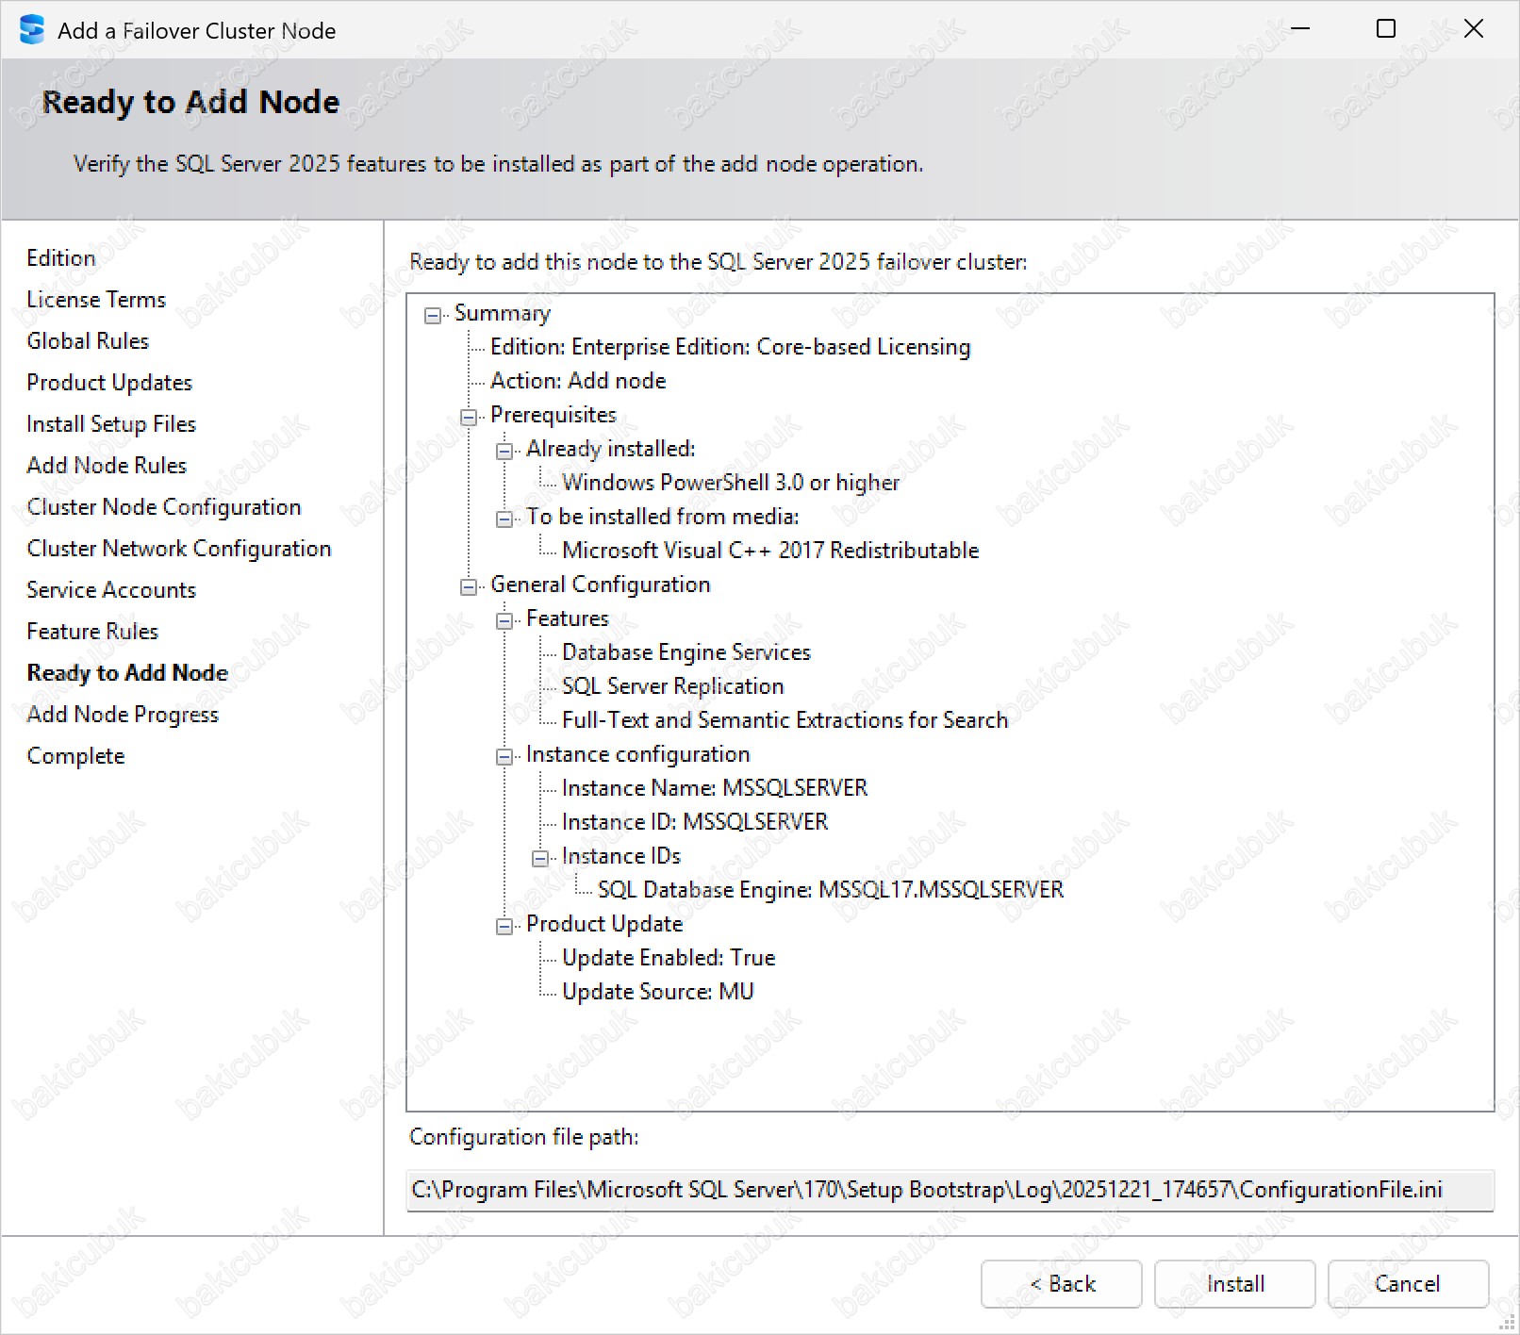Click the SQL Server setup title bar icon
This screenshot has width=1520, height=1335.
(31, 30)
